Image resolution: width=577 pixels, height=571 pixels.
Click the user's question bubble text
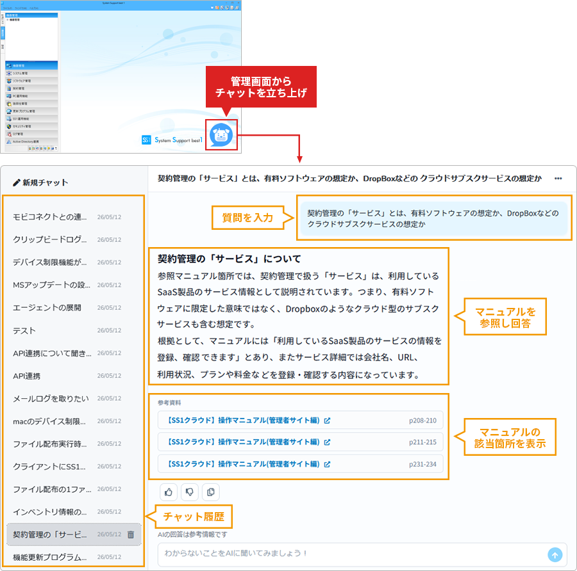click(x=433, y=219)
